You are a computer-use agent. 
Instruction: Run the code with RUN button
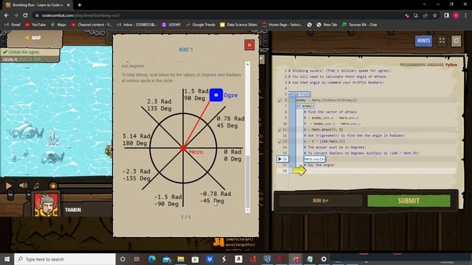coord(321,201)
